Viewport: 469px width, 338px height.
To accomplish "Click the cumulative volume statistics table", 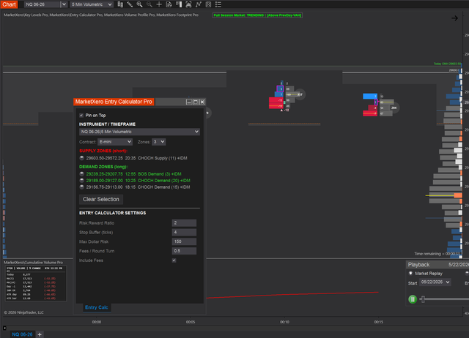I will 36,282.
